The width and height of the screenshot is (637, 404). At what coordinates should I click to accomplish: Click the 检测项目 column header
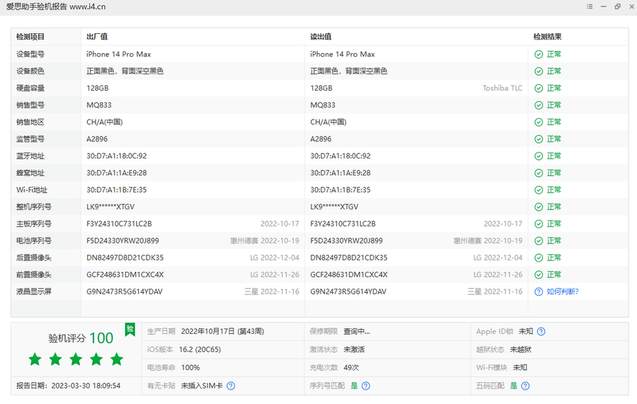[30, 37]
